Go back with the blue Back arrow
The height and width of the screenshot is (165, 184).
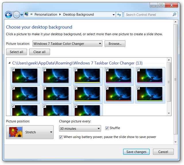point(8,15)
